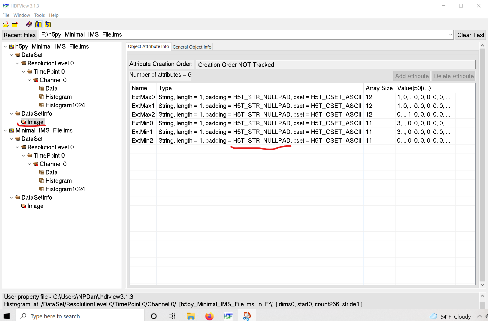This screenshot has height=321, width=488.
Task: Select second DataSet group under Minimal_IMS_File.ims
Action: tap(32, 139)
